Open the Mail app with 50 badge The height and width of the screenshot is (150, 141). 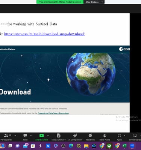(x=26, y=146)
